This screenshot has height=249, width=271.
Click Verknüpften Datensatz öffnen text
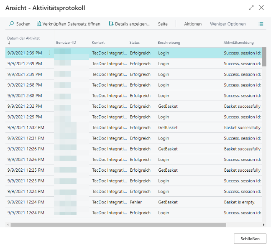tap(71, 24)
